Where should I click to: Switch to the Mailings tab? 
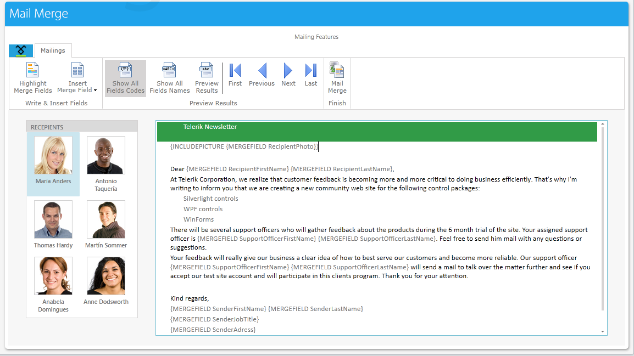53,50
